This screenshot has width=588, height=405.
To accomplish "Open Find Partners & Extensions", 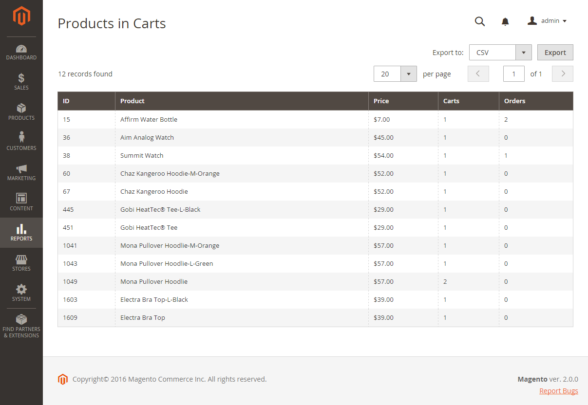I will coord(21,326).
